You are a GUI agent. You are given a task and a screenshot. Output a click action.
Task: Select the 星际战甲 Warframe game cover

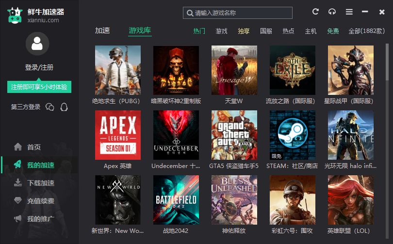(x=351, y=70)
